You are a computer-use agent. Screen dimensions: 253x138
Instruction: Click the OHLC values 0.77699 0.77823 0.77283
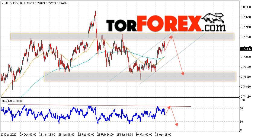point(40,3)
